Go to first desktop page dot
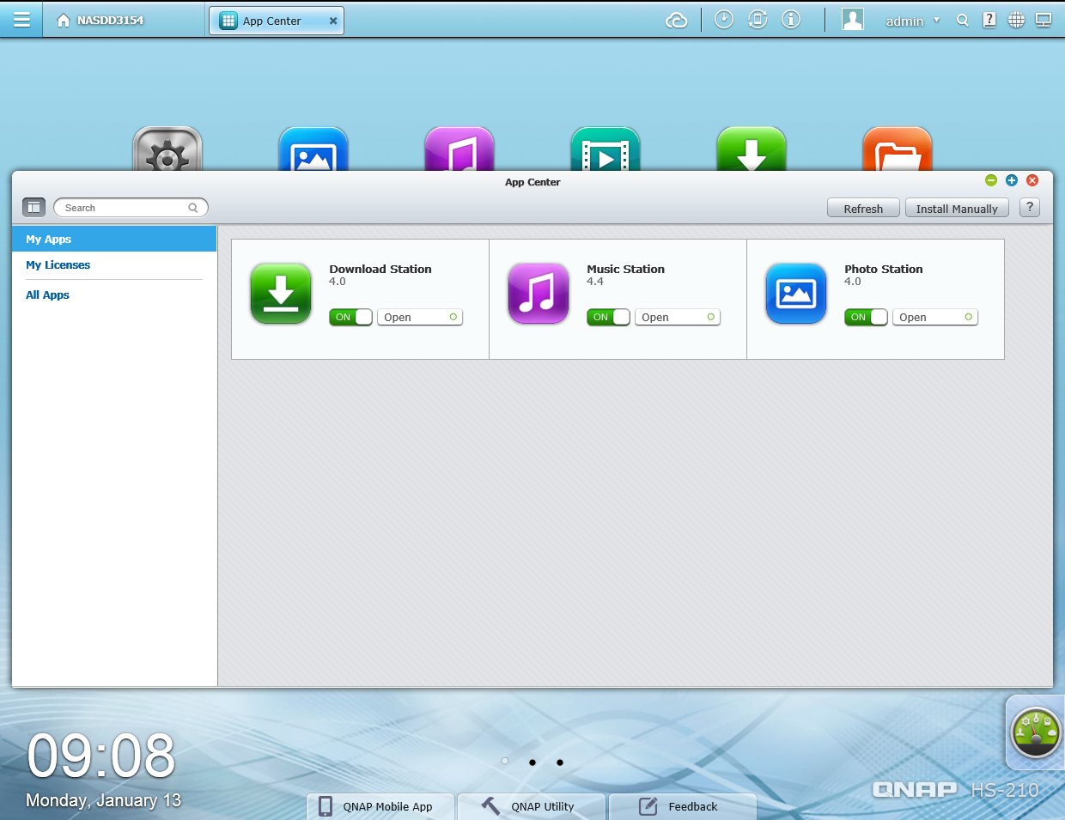Image resolution: width=1065 pixels, height=820 pixels. 505,762
